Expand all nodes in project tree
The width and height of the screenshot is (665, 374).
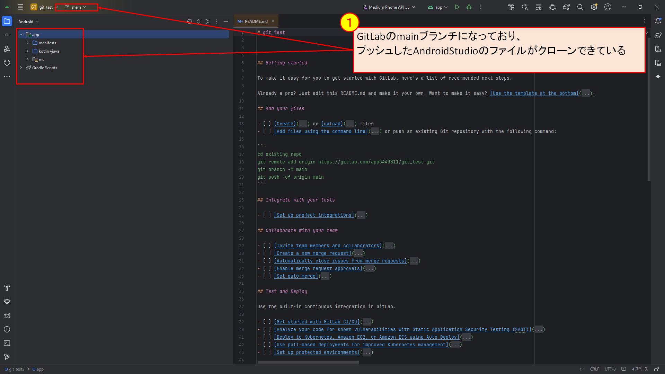(199, 21)
